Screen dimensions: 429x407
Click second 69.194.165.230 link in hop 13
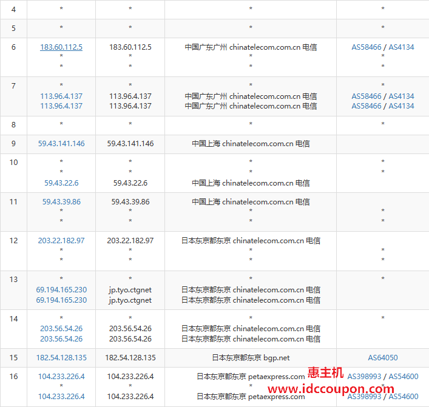coord(61,300)
